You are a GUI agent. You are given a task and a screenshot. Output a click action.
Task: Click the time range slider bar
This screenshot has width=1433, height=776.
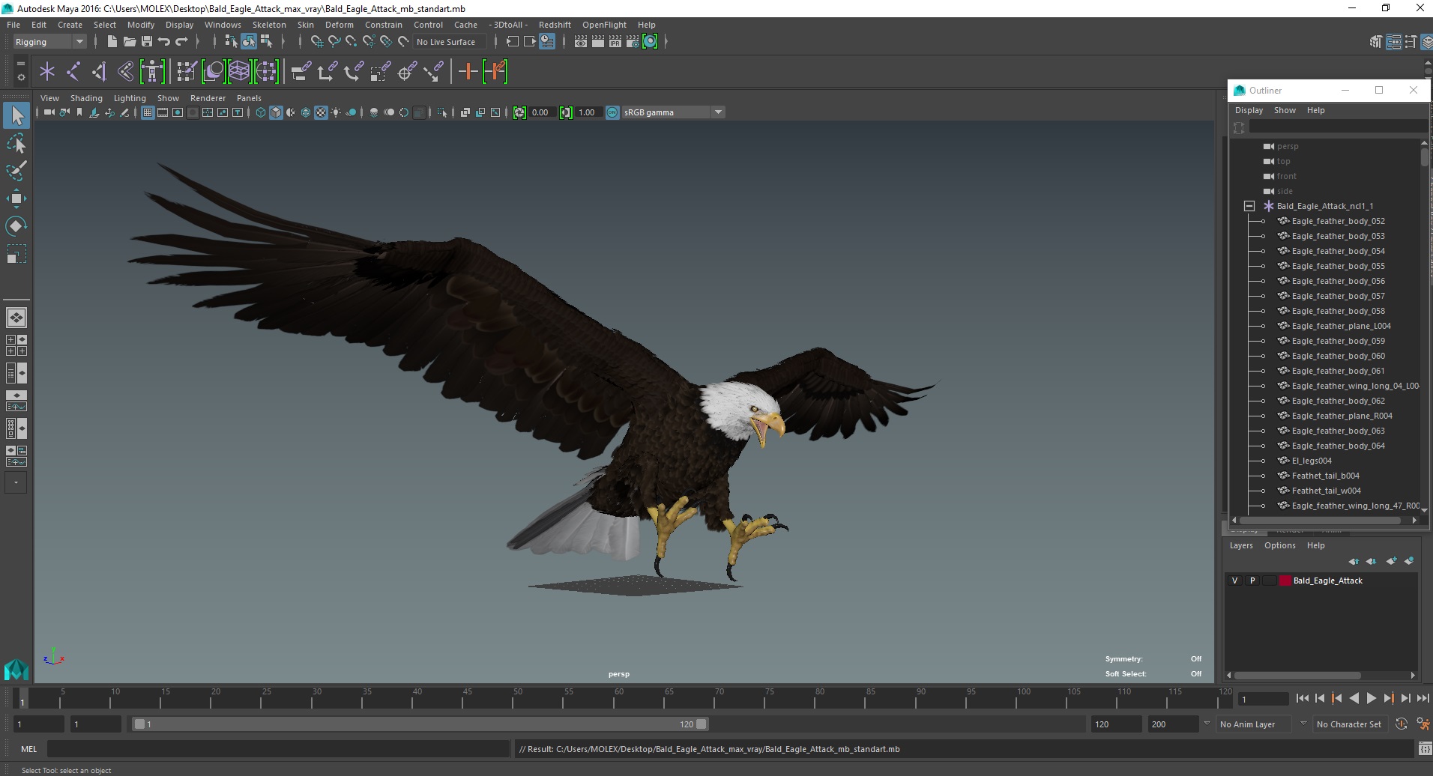click(420, 724)
